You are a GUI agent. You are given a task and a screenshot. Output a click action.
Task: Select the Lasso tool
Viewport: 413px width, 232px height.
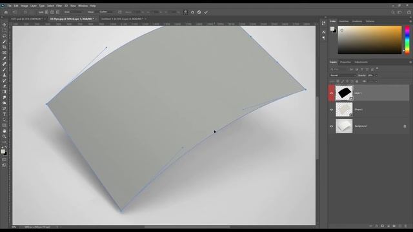click(5, 36)
